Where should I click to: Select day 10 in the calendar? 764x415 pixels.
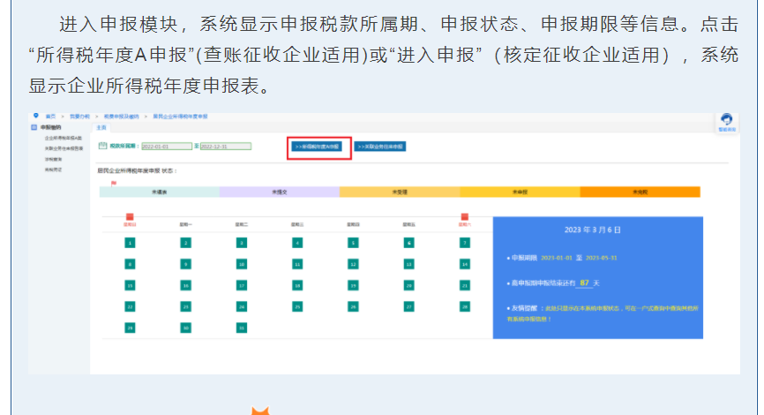coord(242,264)
